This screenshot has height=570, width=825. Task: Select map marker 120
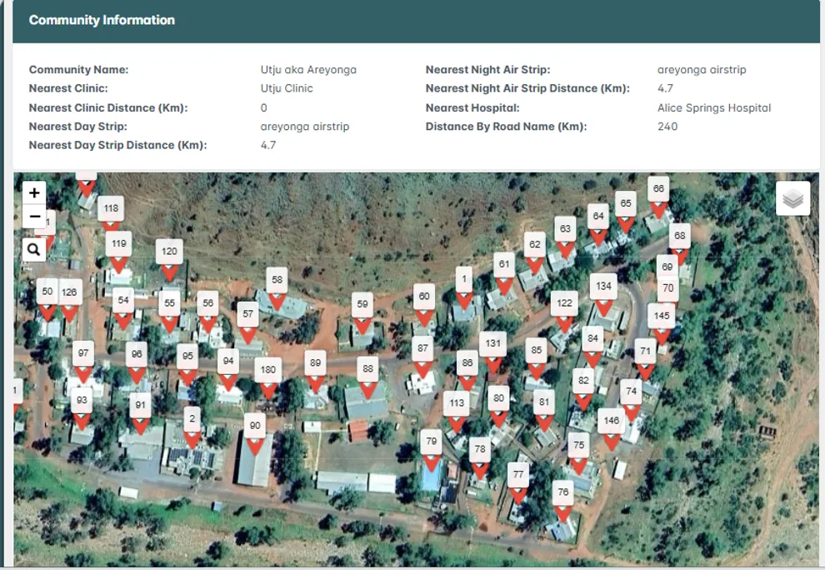(x=169, y=259)
